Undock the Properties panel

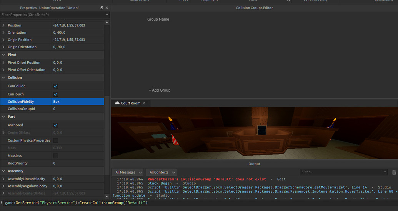pyautogui.click(x=102, y=8)
